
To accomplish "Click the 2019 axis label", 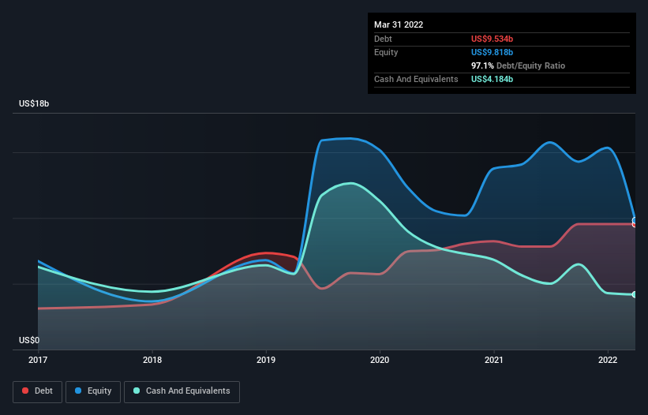I will 266,360.
